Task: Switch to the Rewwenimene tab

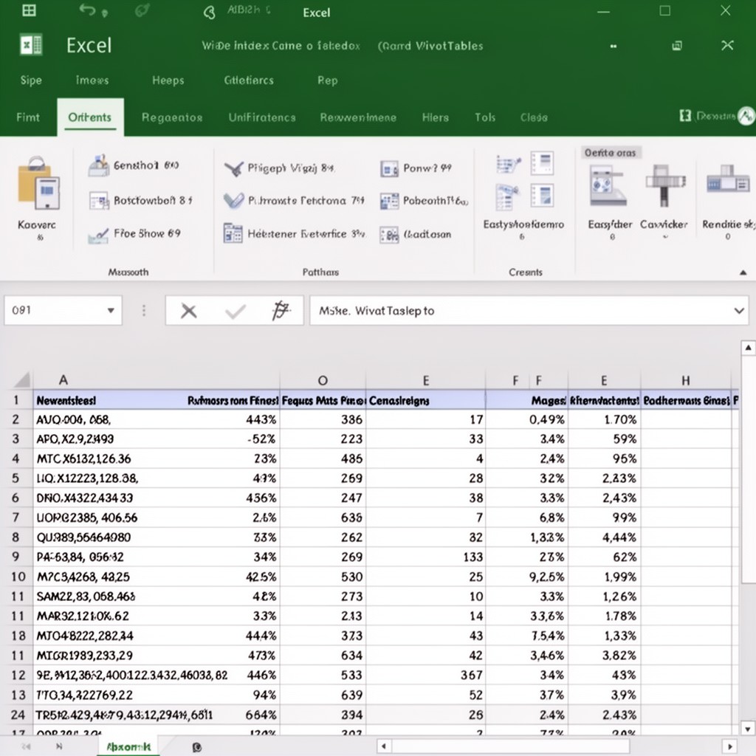Action: (x=358, y=117)
